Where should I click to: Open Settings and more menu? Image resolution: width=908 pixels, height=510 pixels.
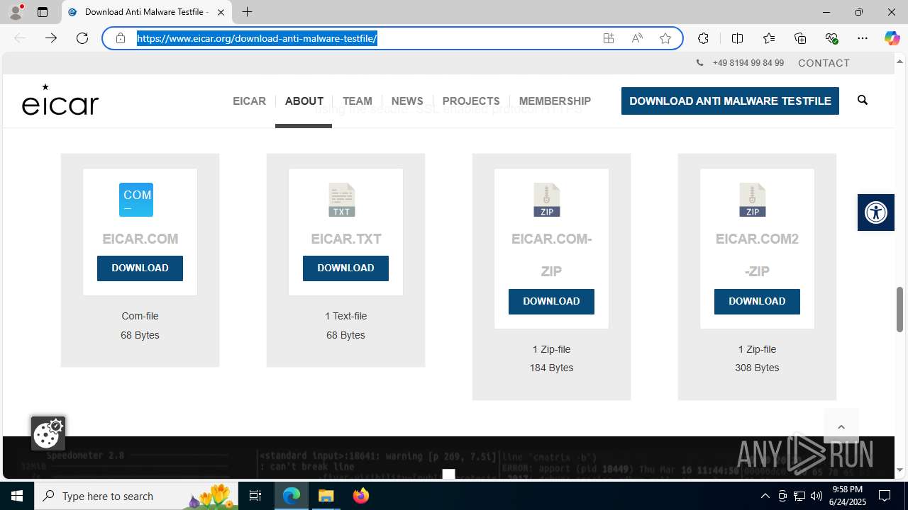pyautogui.click(x=863, y=38)
